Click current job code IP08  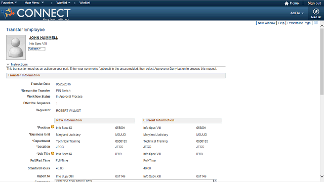click(199, 154)
